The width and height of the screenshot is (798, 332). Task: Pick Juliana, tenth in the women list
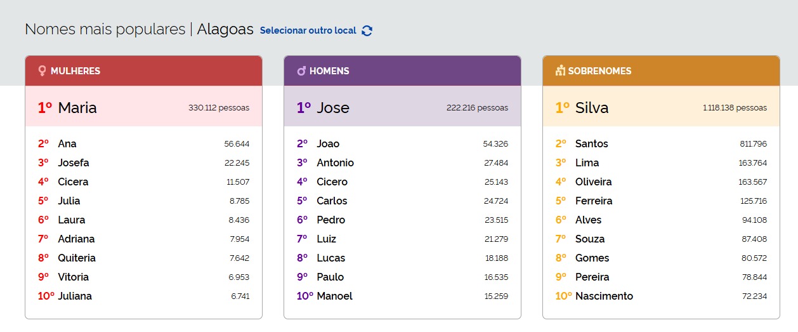(75, 296)
